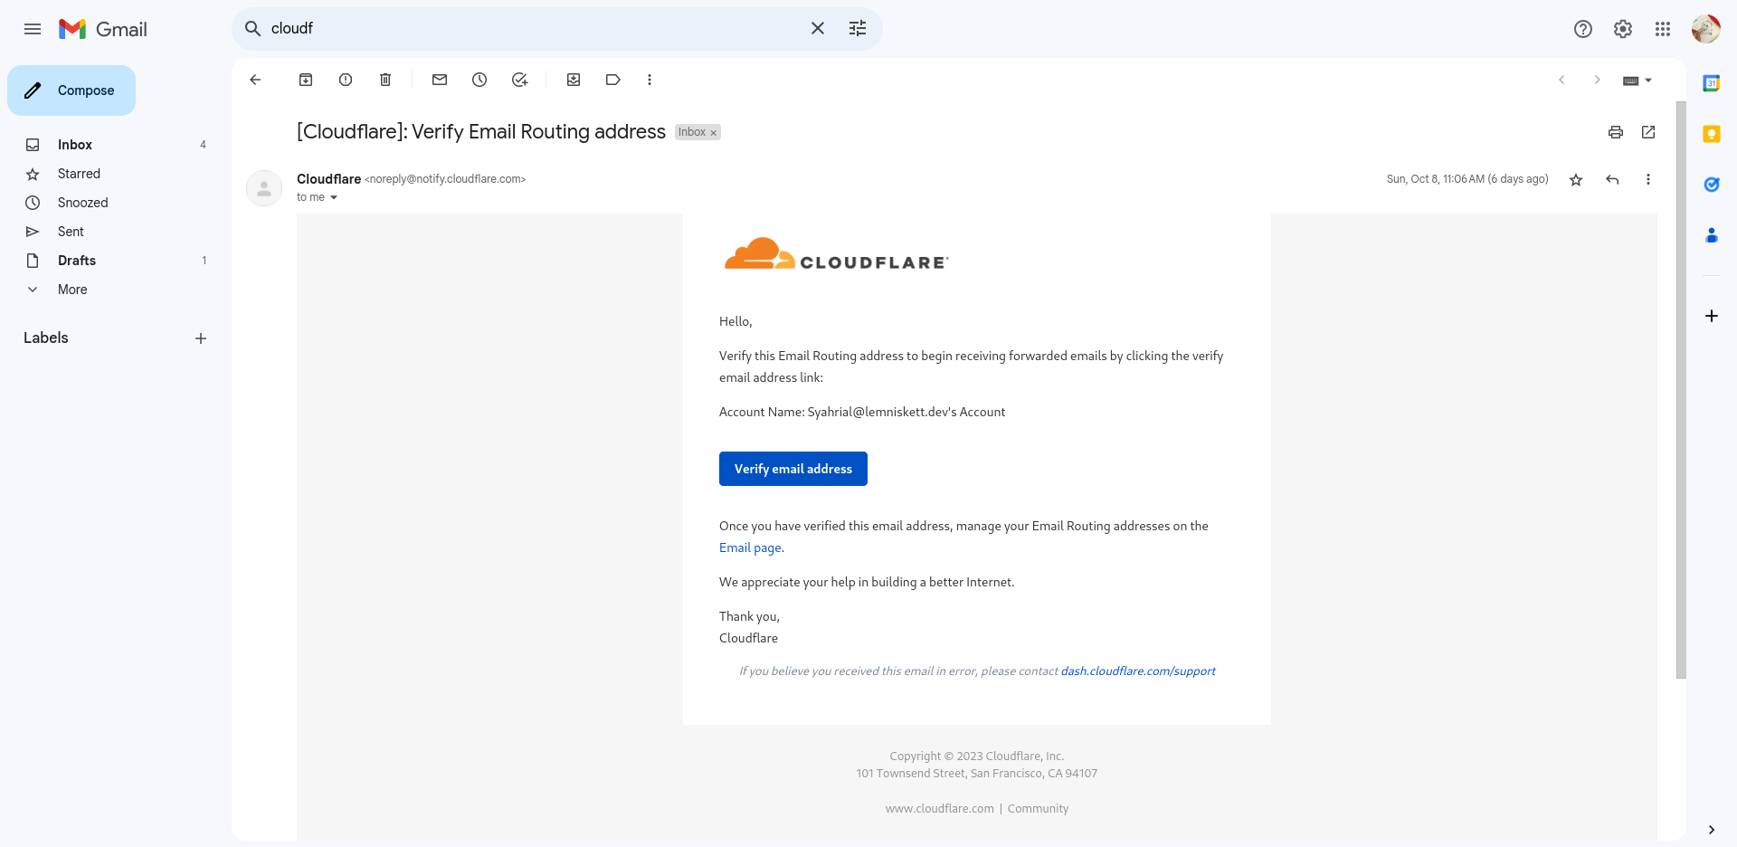Open the dash.cloudflare.com/support link
Viewport: 1737px width, 847px height.
(1138, 671)
